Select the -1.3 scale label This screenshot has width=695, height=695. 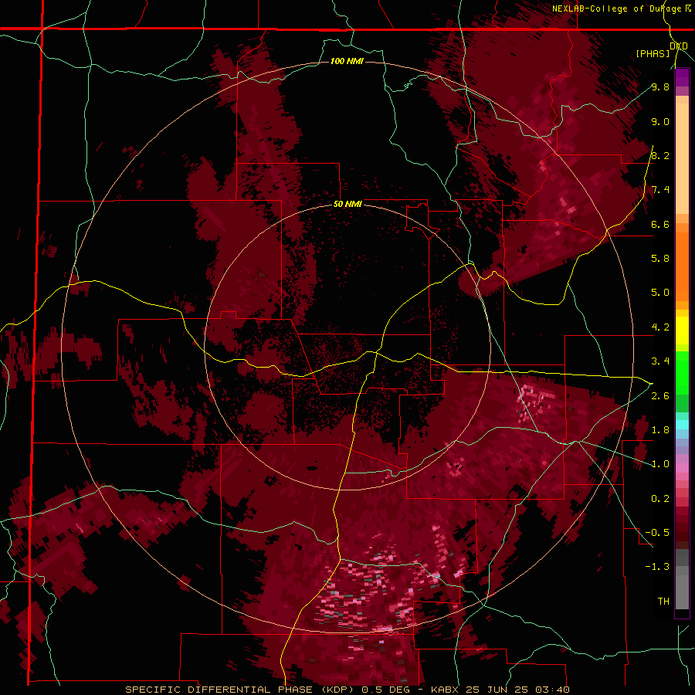pos(657,567)
